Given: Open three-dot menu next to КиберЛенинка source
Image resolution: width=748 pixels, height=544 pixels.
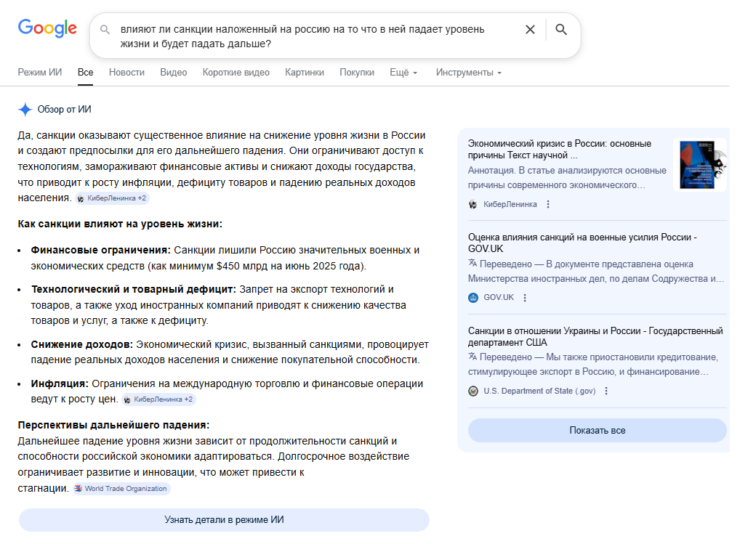Looking at the screenshot, I should [548, 204].
